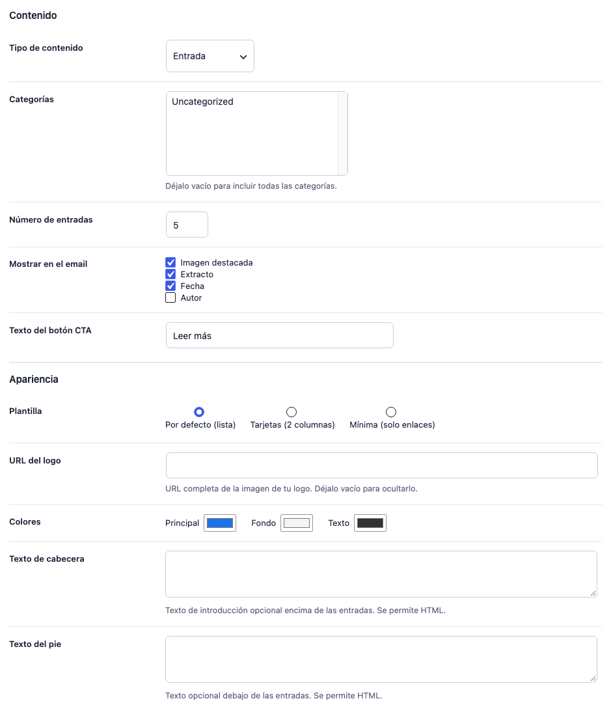Screen dimensions: 611x716
Task: Click the Texto del botón CTA label
Action: point(50,330)
